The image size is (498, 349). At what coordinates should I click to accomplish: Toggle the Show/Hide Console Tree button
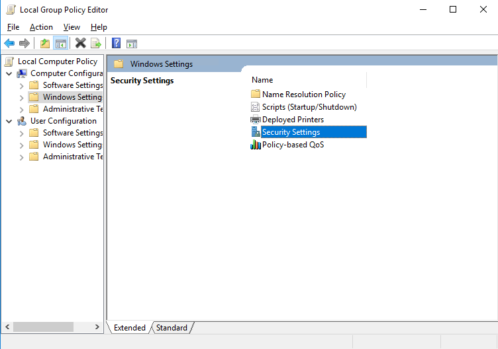pos(60,44)
